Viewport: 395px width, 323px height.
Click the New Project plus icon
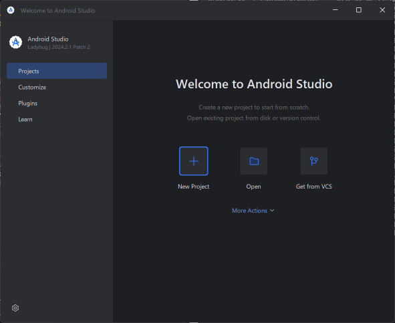click(x=193, y=161)
